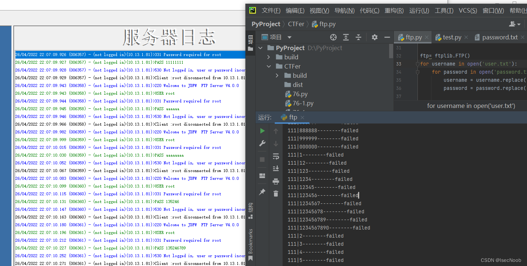Print the run console output
This screenshot has height=266, width=527.
pos(276,181)
